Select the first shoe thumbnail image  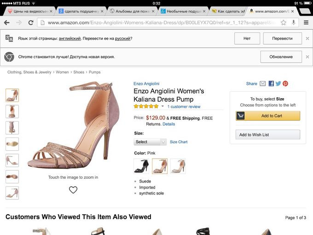[x=12, y=95]
